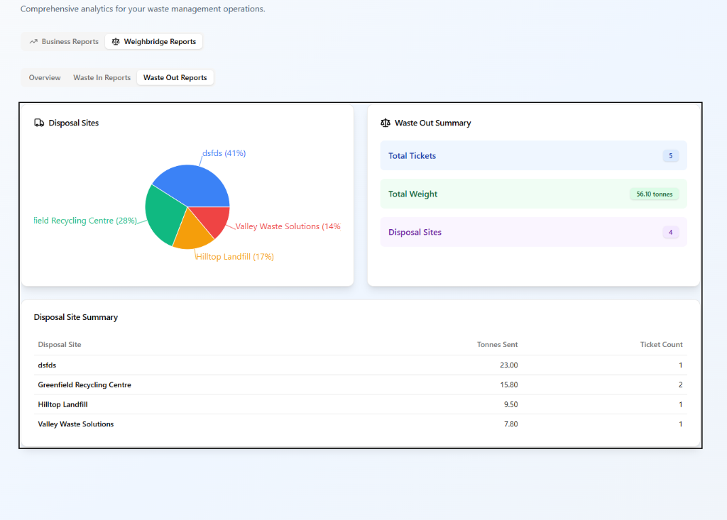Click the blue dsfds pie slice

(x=195, y=185)
